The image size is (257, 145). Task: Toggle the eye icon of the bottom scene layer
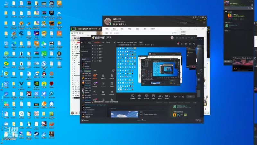pos(93,61)
